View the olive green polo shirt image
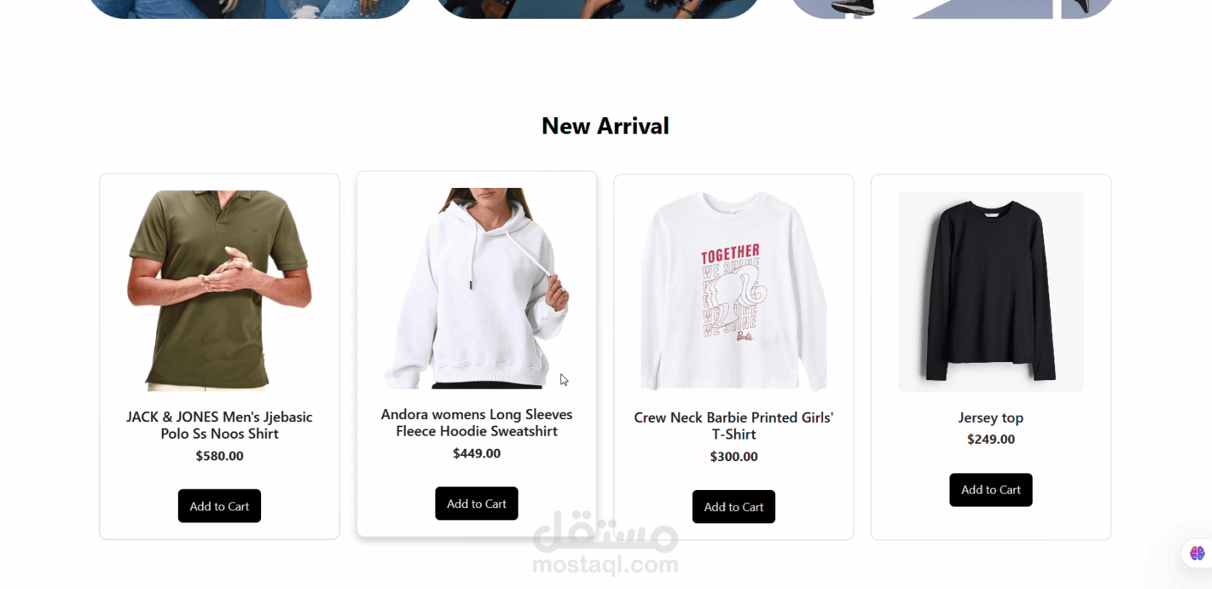1212x589 pixels. coord(219,291)
